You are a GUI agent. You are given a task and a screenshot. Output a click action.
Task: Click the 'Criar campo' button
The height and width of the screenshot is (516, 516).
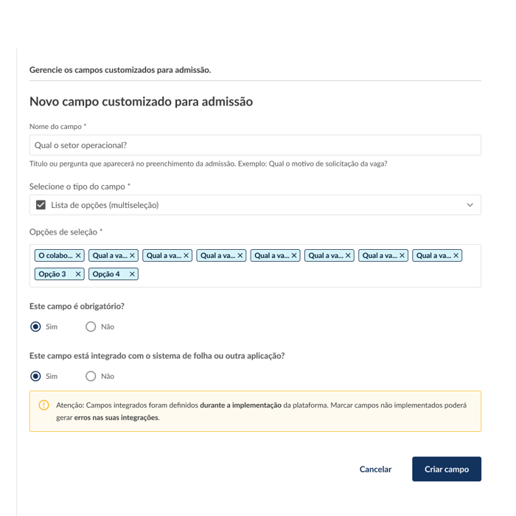[447, 469]
